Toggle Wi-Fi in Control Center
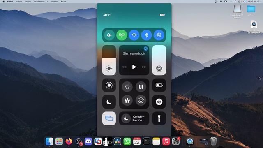Screen dimensions: 263x148 134,35
